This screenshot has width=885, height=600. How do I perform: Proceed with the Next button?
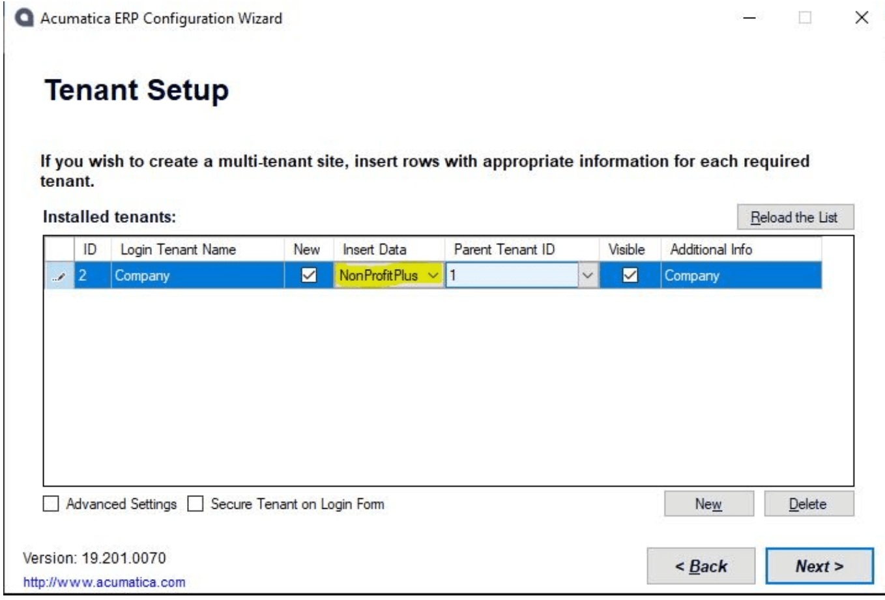click(819, 566)
